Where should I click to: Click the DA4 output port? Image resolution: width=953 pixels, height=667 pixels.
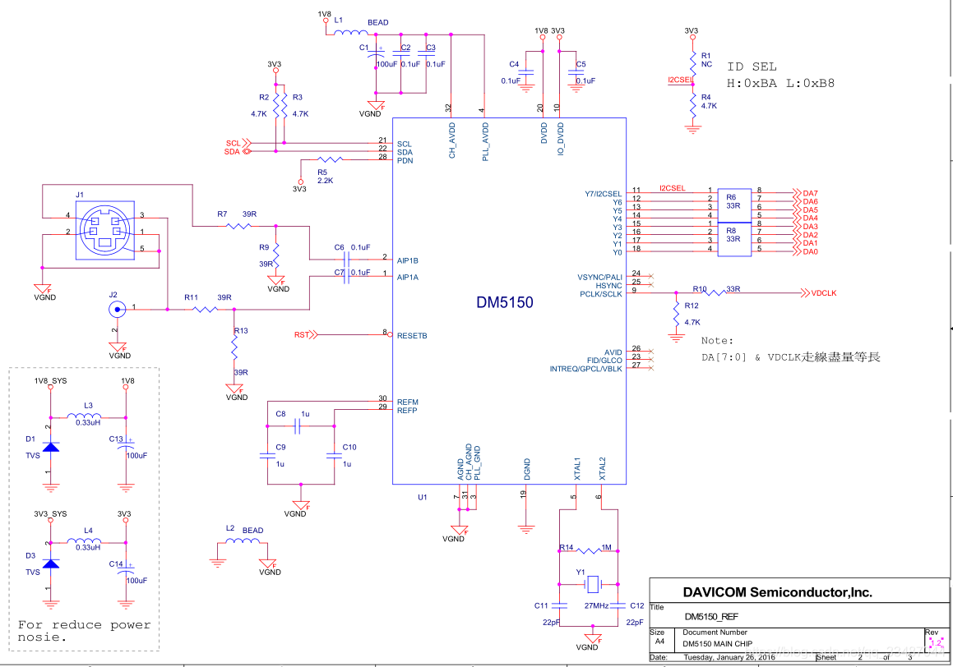806,218
